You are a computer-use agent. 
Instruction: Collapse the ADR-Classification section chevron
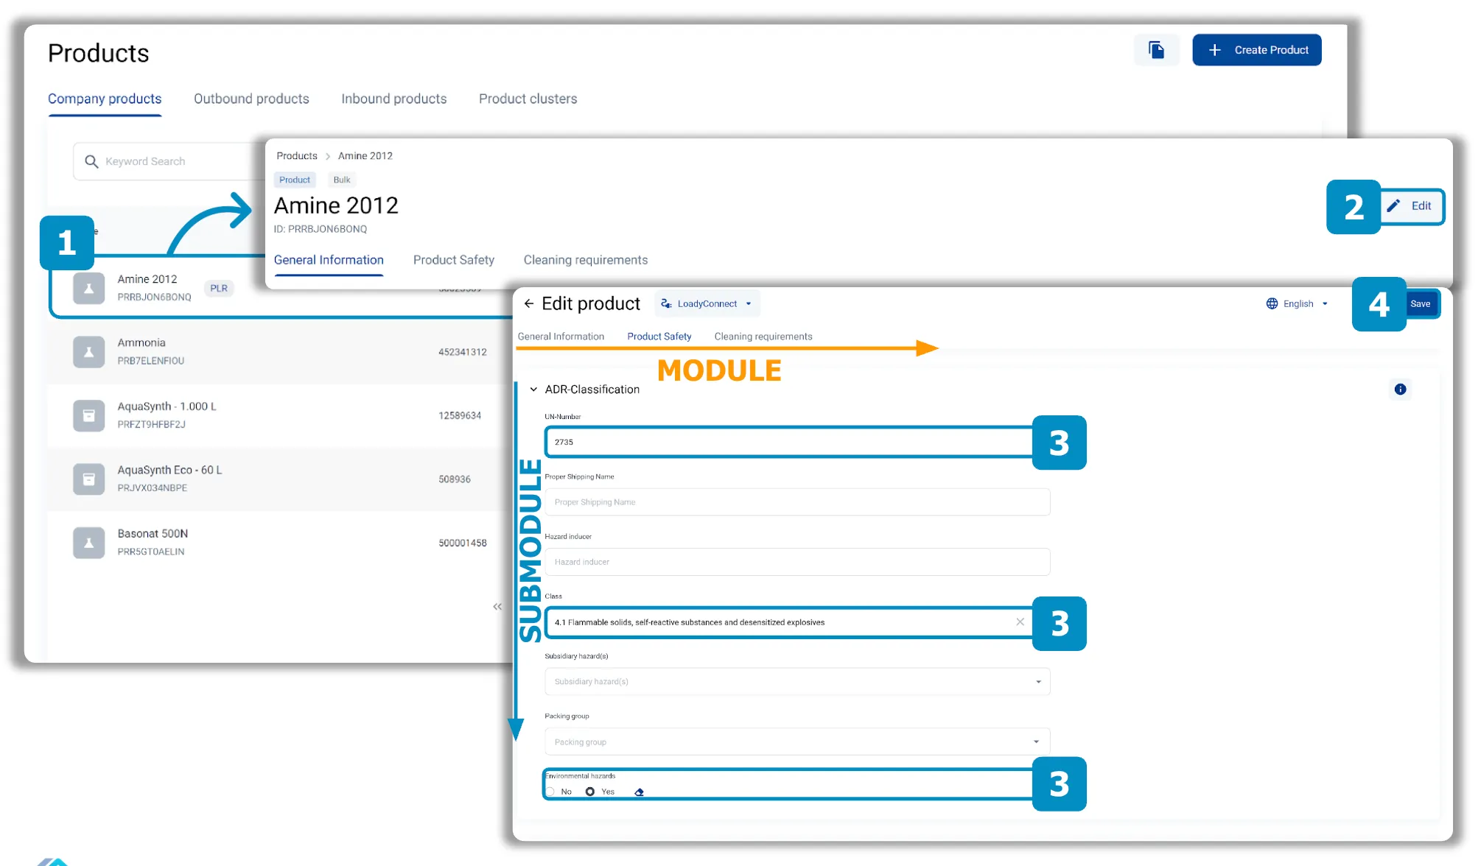coord(533,390)
